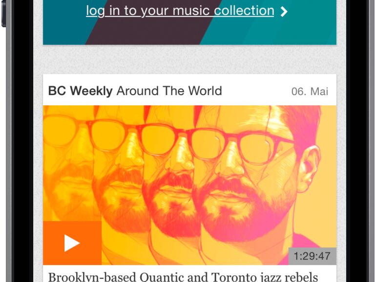Click the textured gray gap above card
The image size is (376, 282).
tap(189, 60)
